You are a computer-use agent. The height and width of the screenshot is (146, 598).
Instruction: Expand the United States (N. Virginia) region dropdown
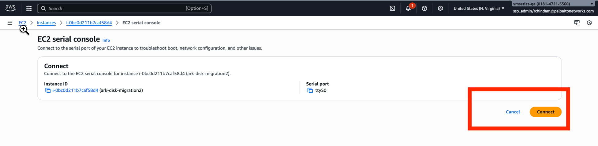click(x=479, y=9)
